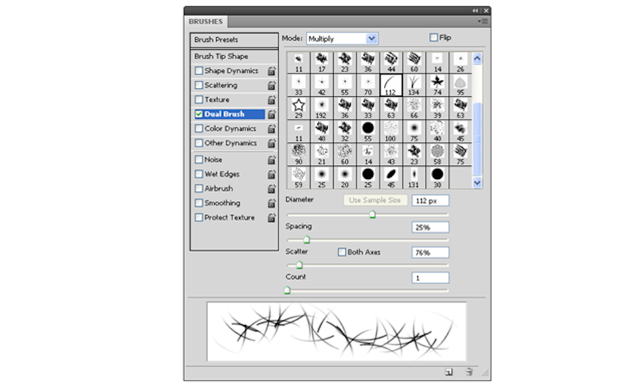Select the star-shaped brush preset 29
Viewport: 626px width, 389px height.
coord(298,105)
